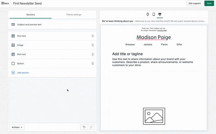Switch preview to desktop view

[x=160, y=14]
